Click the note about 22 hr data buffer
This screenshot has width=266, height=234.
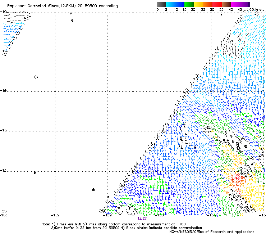pos(127,228)
